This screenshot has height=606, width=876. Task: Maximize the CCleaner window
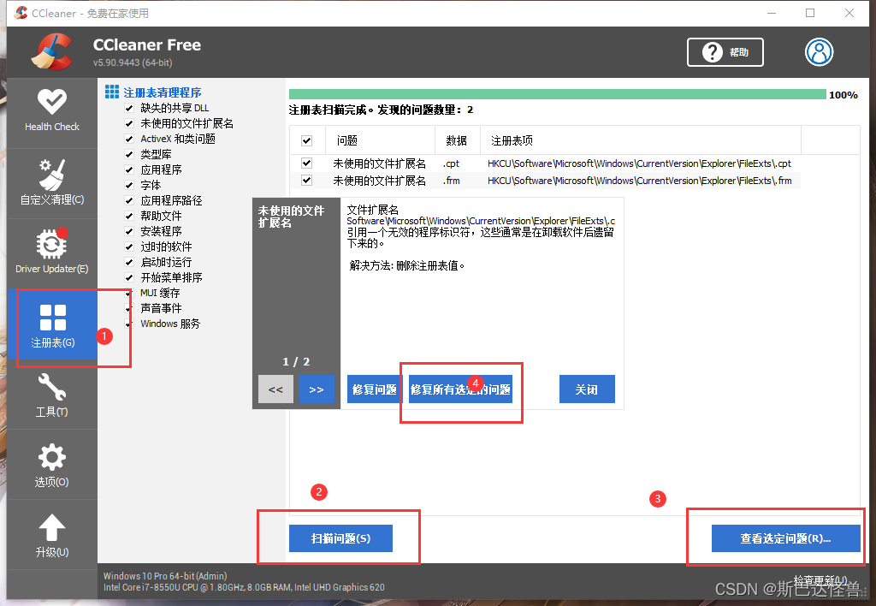pos(810,13)
